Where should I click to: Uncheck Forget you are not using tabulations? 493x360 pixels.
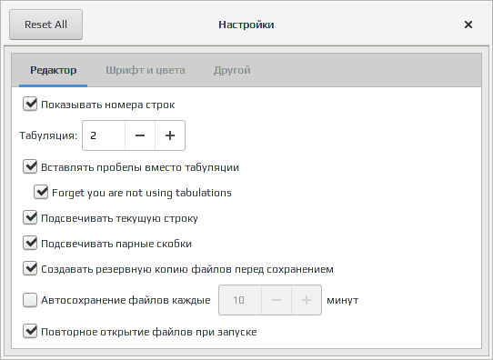[x=41, y=192]
